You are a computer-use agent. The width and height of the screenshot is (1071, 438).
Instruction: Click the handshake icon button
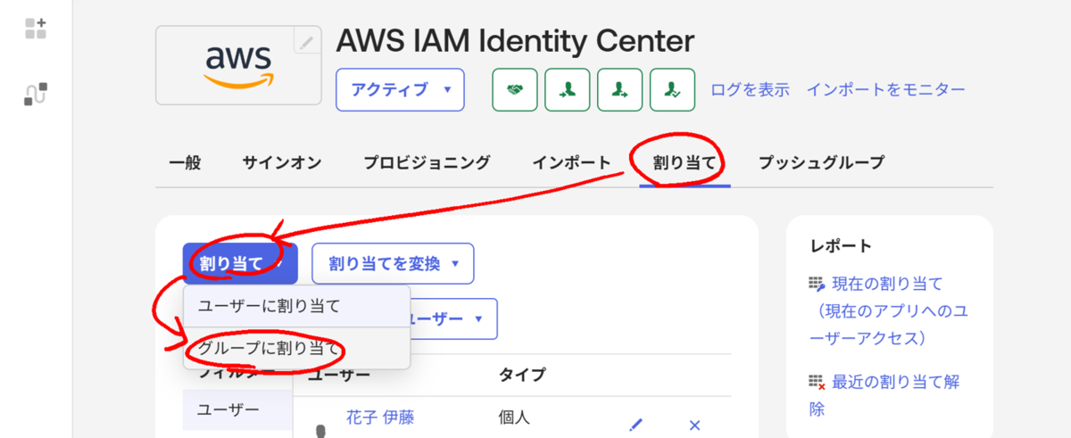pos(515,89)
